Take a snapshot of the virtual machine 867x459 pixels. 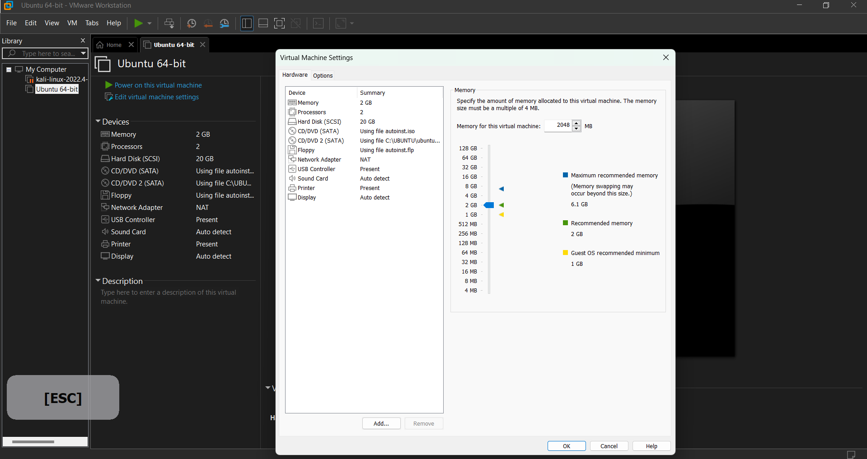[x=191, y=23]
